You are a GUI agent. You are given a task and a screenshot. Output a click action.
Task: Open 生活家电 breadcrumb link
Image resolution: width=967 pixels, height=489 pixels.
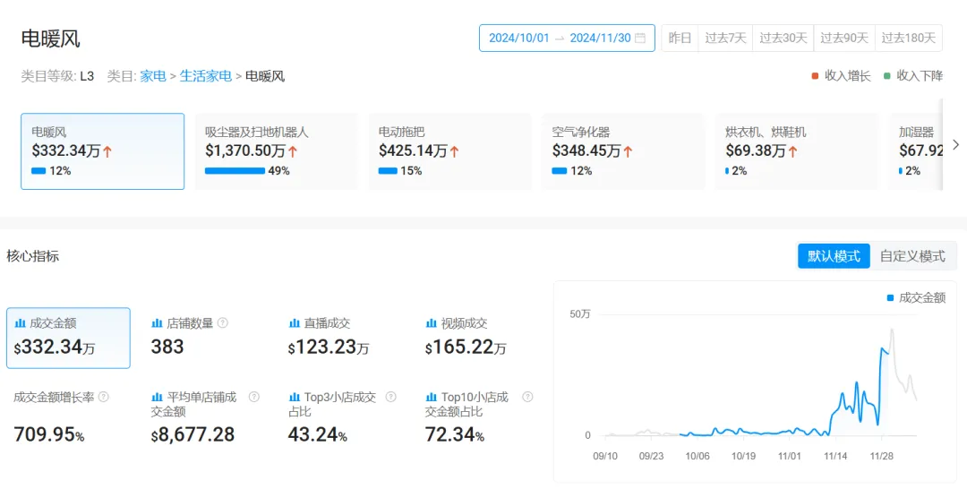206,76
